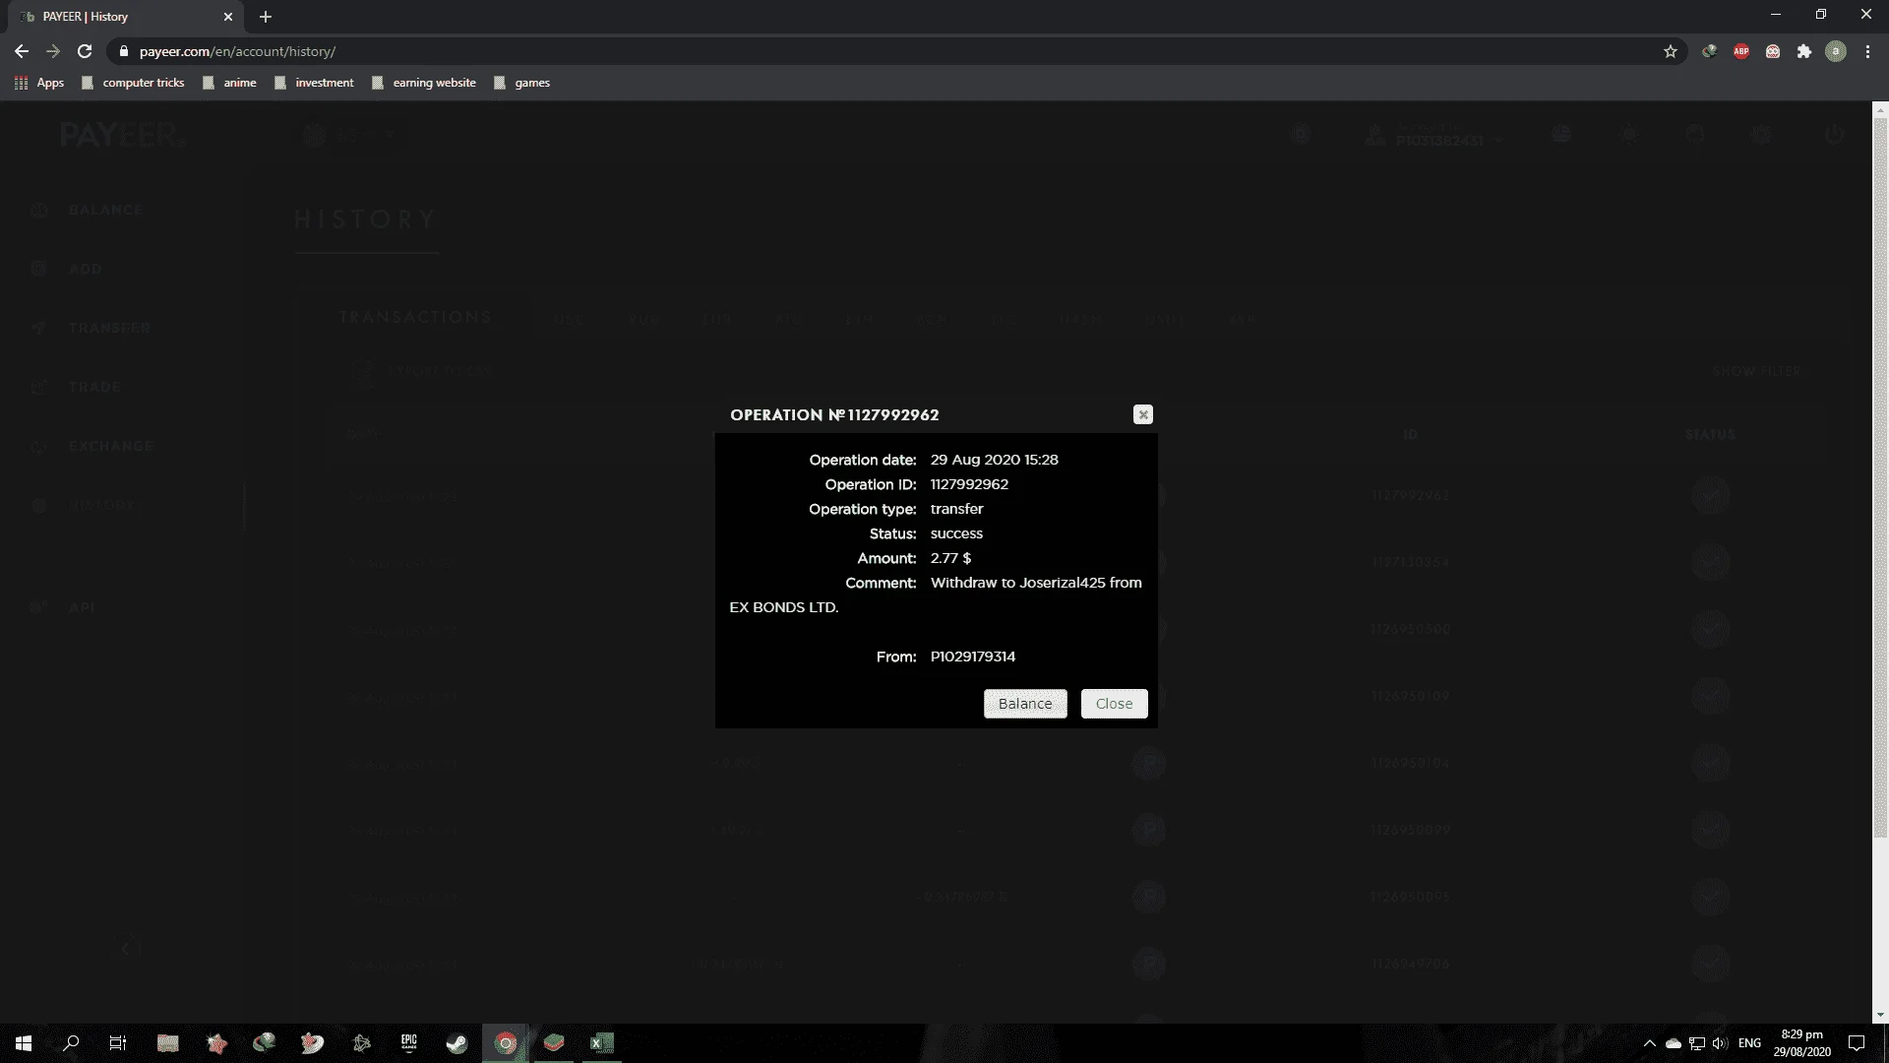Click the amount value 2.77 $
This screenshot has height=1063, width=1889.
[950, 558]
